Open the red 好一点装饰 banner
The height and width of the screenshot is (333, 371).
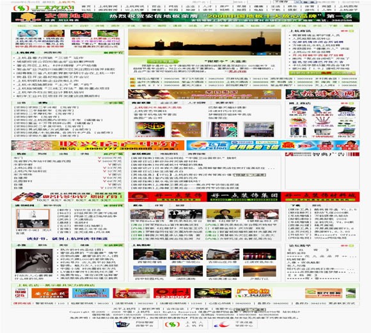(168, 197)
